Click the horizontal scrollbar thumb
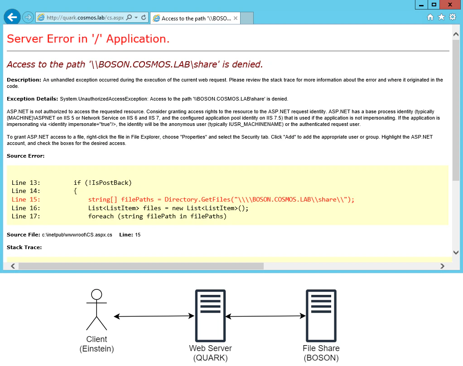The width and height of the screenshot is (463, 366). (x=141, y=266)
